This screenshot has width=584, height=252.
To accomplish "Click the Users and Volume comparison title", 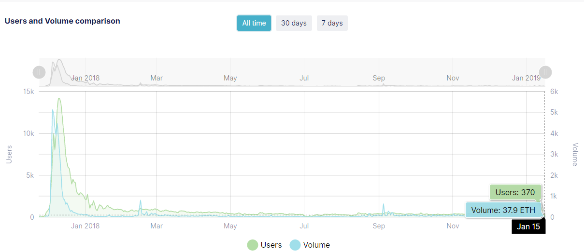I will coord(62,21).
